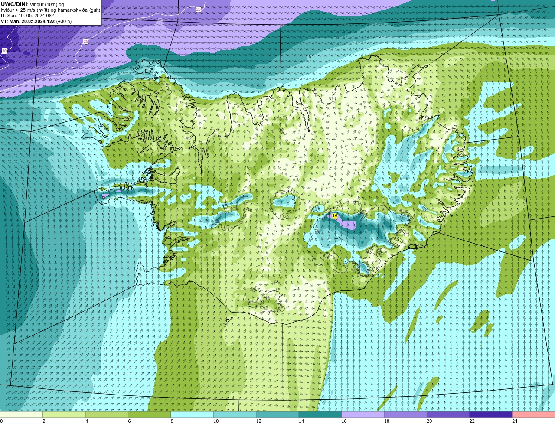The height and width of the screenshot is (424, 555).
Task: Click the '30' gust contour label
Action: click(x=4, y=51)
